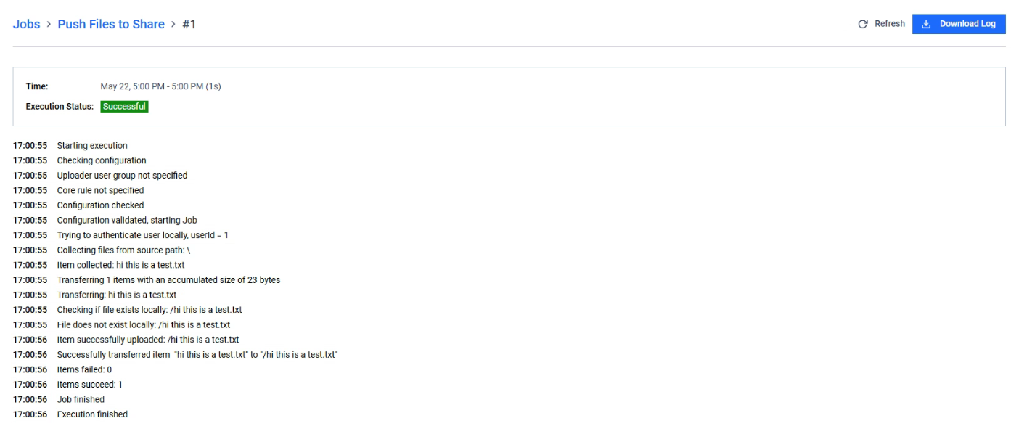
Task: Click the green Successful status badge
Action: coord(124,107)
